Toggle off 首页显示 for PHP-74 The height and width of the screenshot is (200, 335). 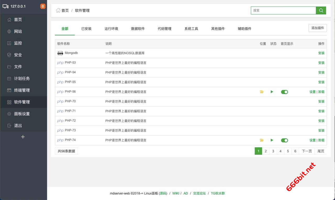(284, 140)
